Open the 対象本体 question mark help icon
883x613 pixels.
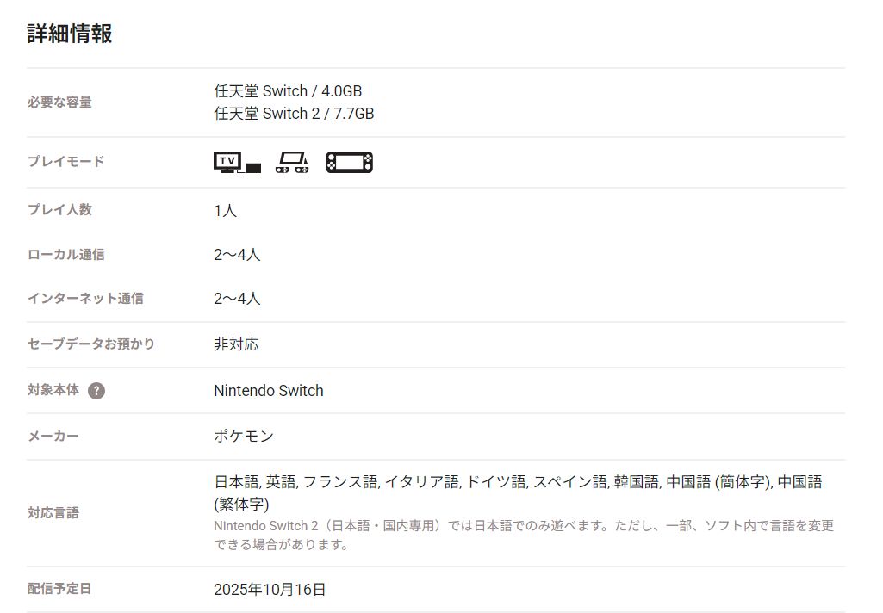(x=96, y=391)
